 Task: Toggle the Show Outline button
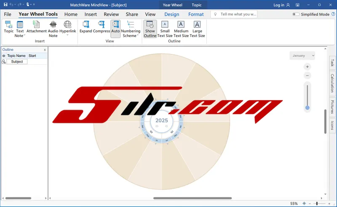point(150,29)
